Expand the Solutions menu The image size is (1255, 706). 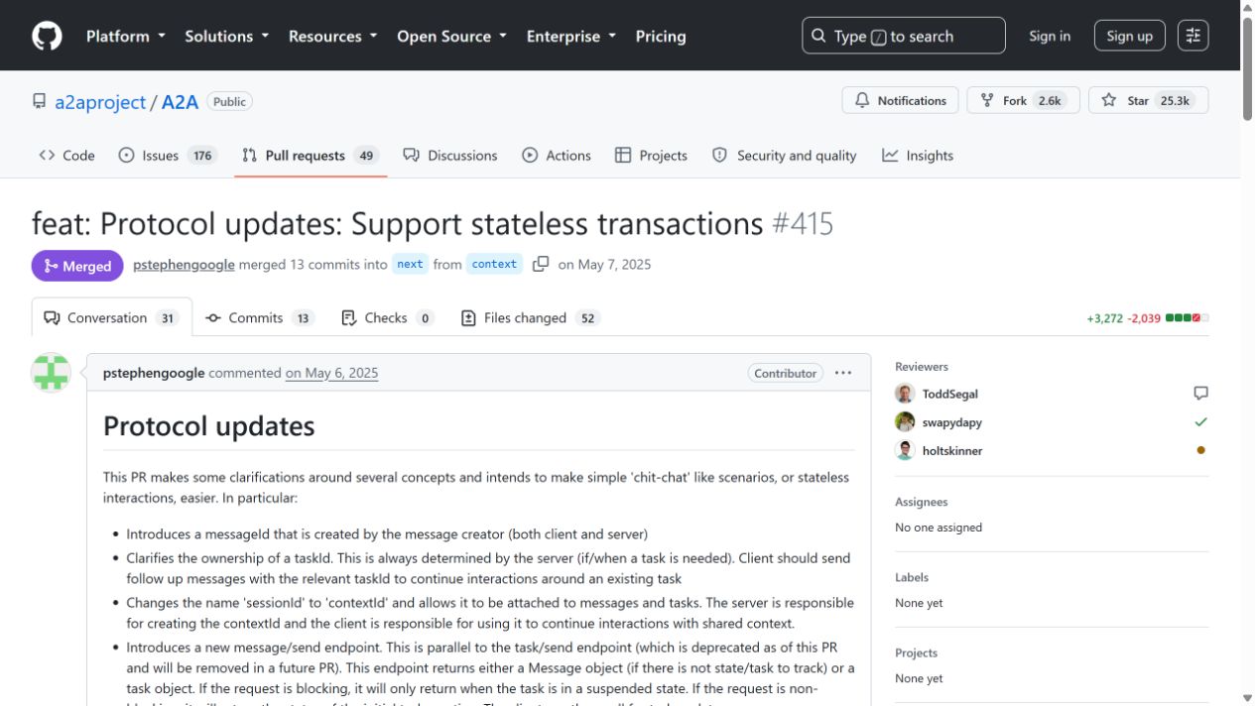tap(226, 36)
